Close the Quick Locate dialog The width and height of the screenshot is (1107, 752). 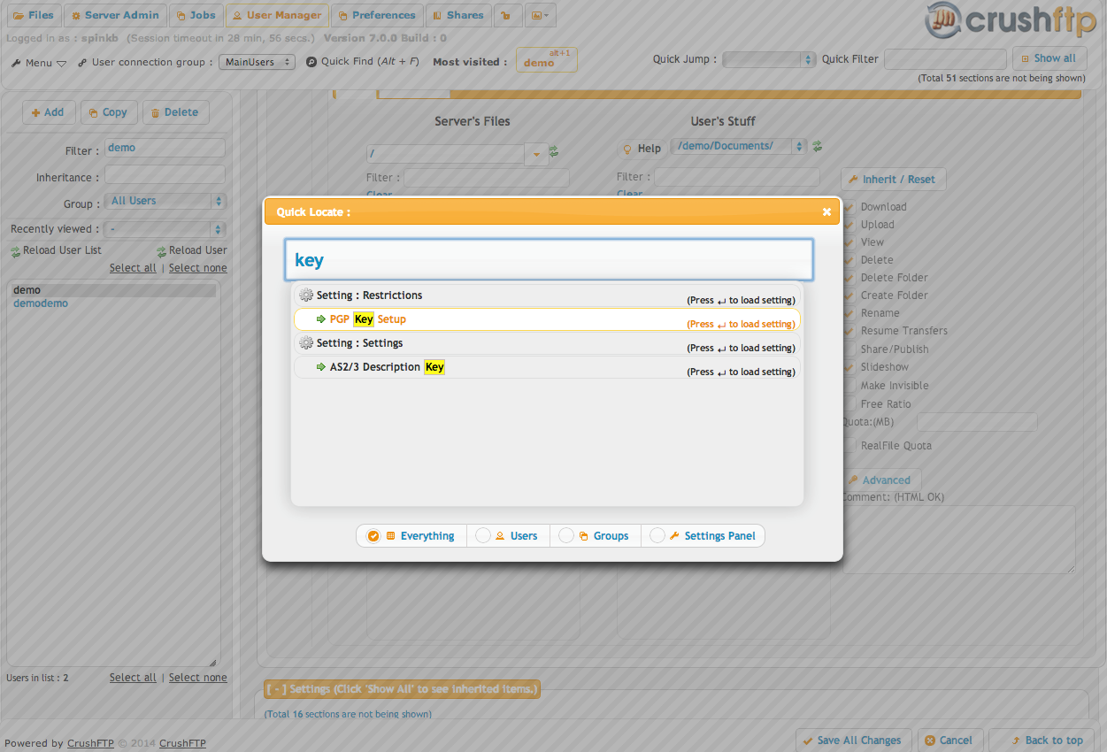[826, 212]
